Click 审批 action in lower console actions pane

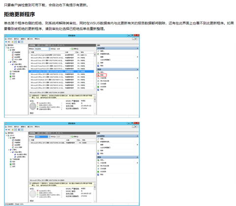(101, 160)
